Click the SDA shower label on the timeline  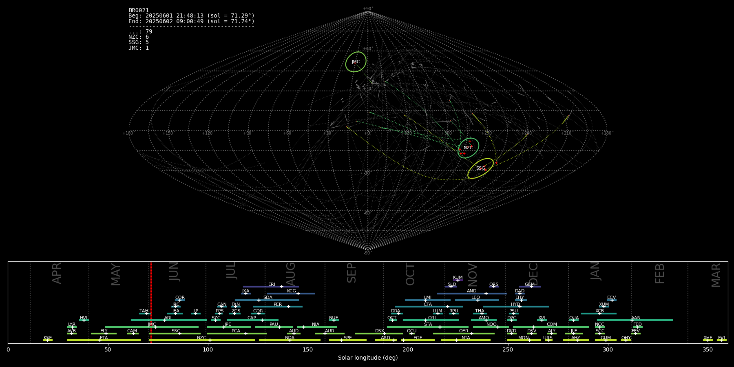pyautogui.click(x=268, y=298)
